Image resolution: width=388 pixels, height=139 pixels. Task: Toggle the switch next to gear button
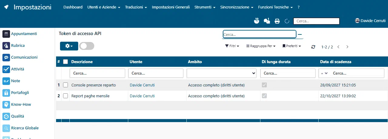tap(87, 46)
